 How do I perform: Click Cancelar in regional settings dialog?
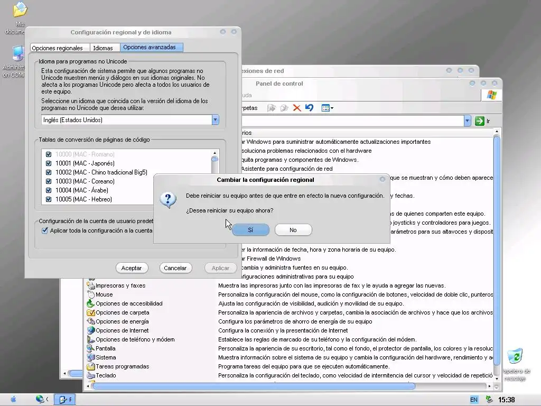pyautogui.click(x=175, y=268)
